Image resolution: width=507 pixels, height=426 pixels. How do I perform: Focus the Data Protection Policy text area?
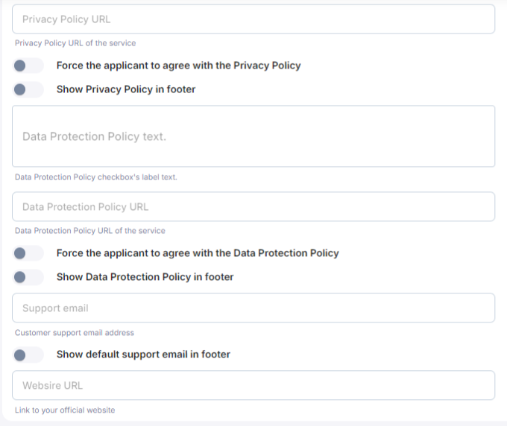[253, 136]
